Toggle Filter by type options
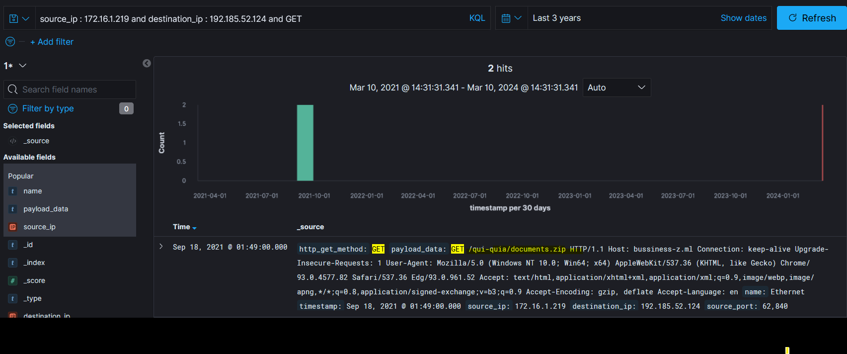Viewport: 847px width, 354px height. 48,108
